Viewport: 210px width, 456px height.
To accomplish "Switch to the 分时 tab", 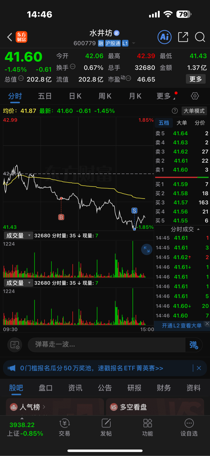I will [15, 96].
